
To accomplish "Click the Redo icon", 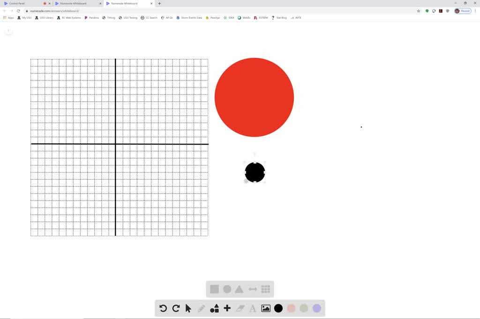I will 176,308.
